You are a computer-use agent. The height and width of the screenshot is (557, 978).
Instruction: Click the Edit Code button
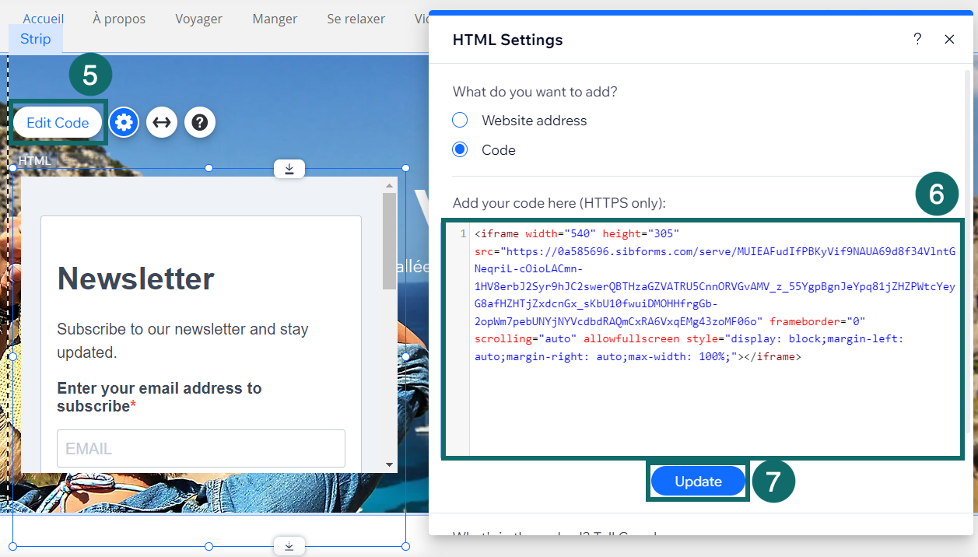click(x=58, y=123)
